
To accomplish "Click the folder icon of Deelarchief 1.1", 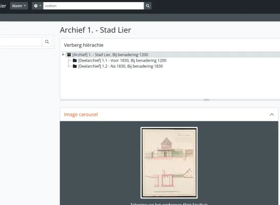I will click(x=75, y=60).
